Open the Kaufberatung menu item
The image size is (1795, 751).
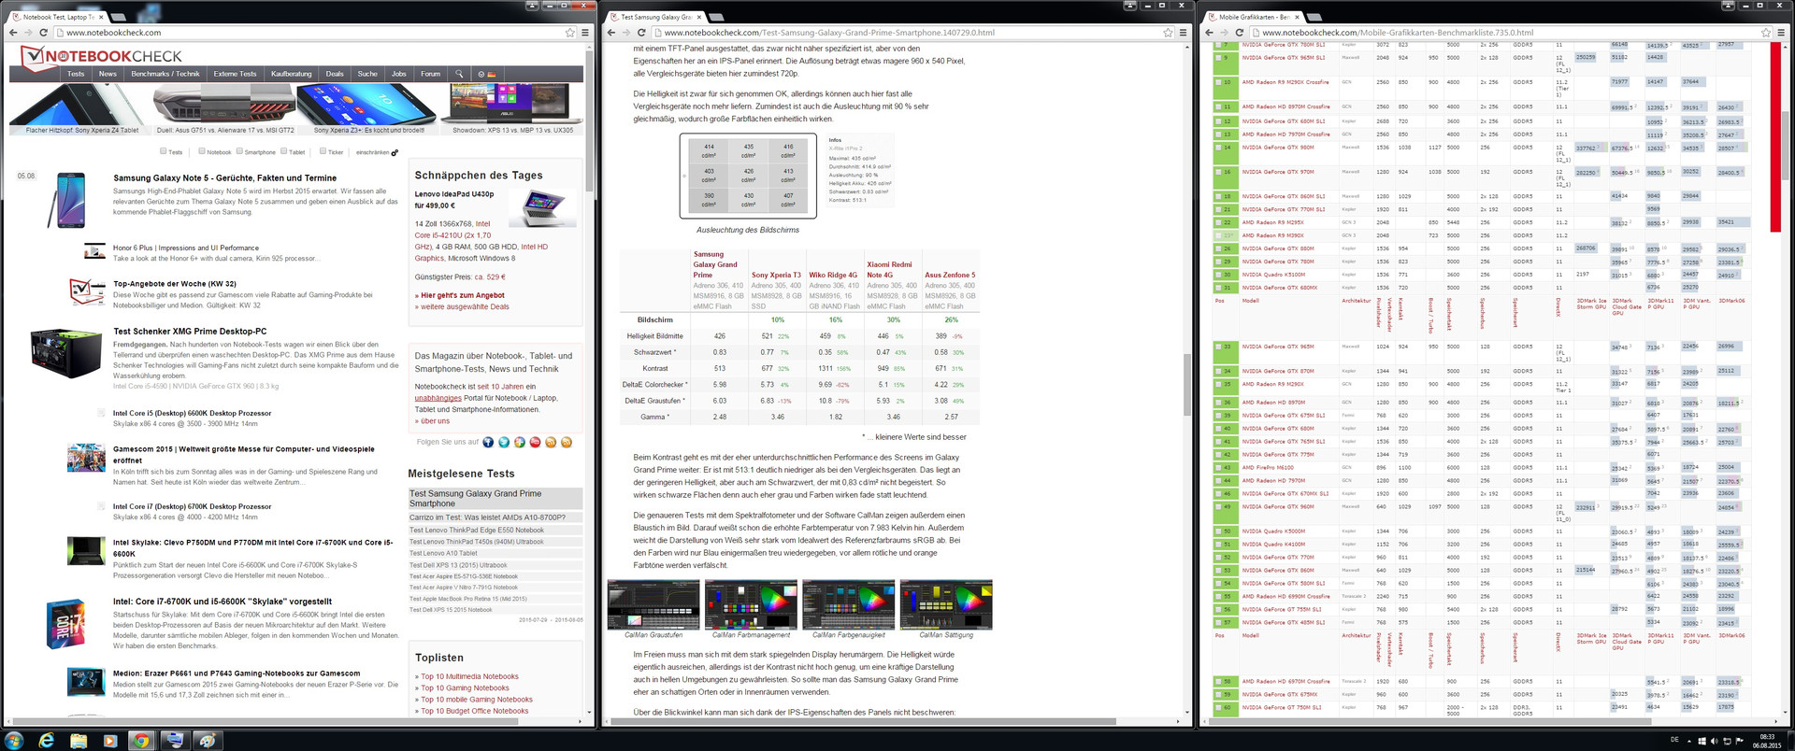click(x=292, y=74)
